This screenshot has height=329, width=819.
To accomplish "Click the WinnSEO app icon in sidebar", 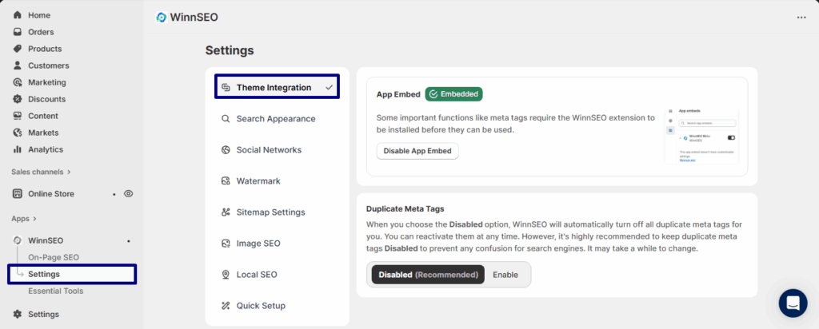I will point(18,240).
